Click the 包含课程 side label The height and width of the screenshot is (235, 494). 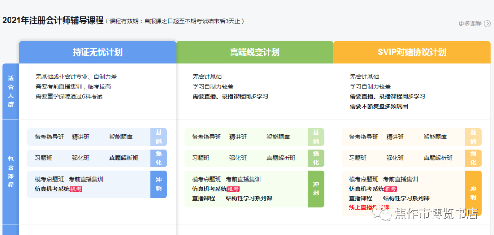coord(11,172)
